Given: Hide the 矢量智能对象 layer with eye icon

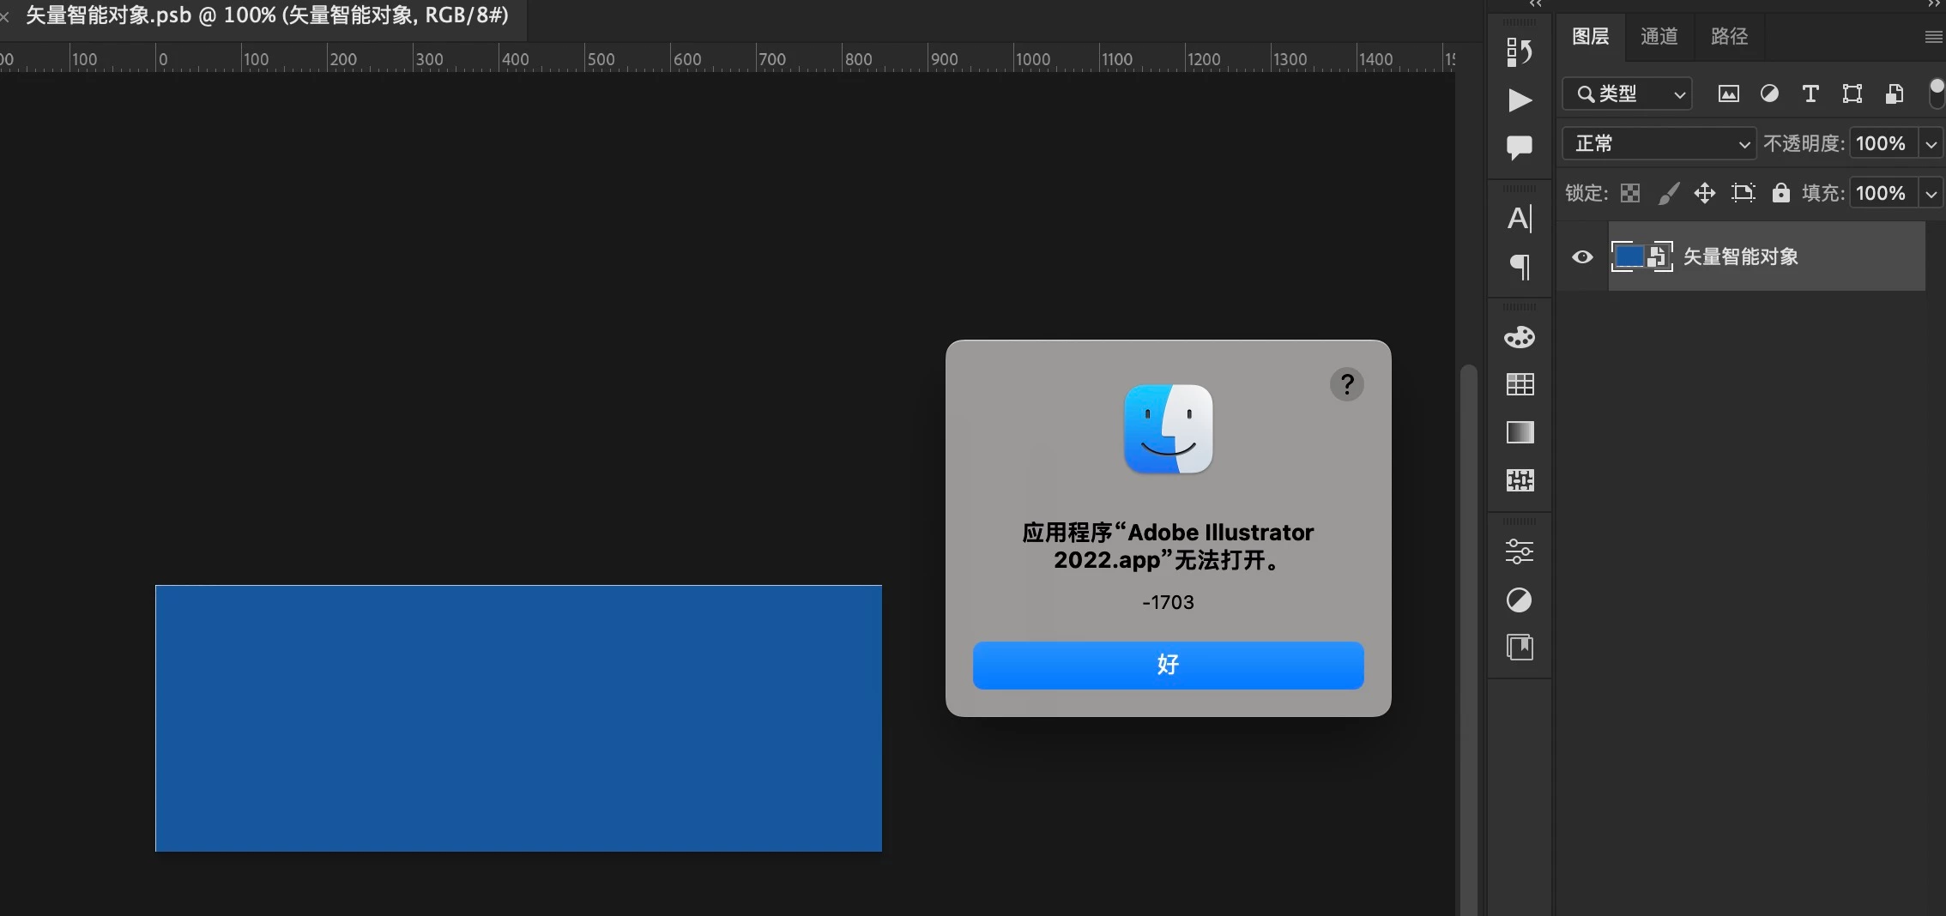Looking at the screenshot, I should click(x=1582, y=256).
